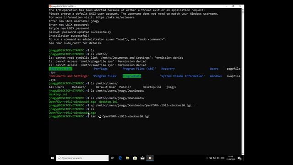Open the Mail app from the taskbar

click(142, 158)
